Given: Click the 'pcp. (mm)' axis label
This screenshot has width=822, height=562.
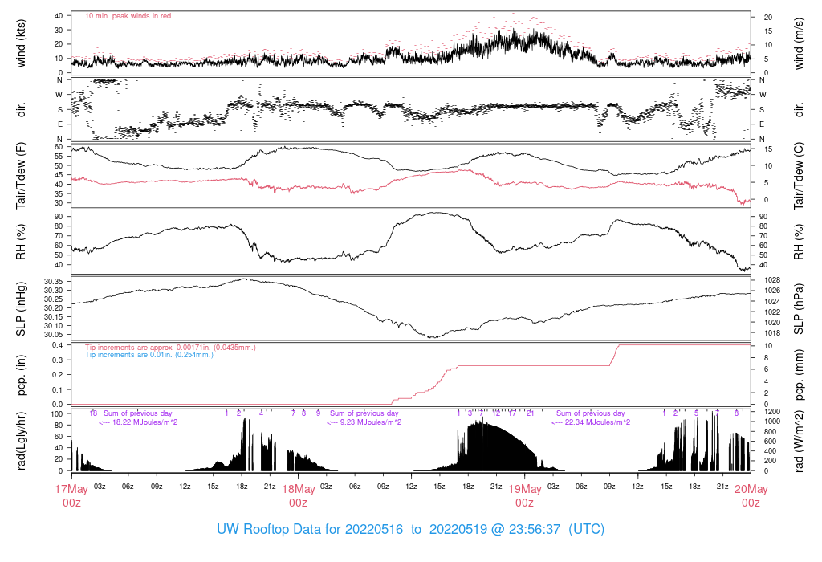Looking at the screenshot, I should click(799, 375).
